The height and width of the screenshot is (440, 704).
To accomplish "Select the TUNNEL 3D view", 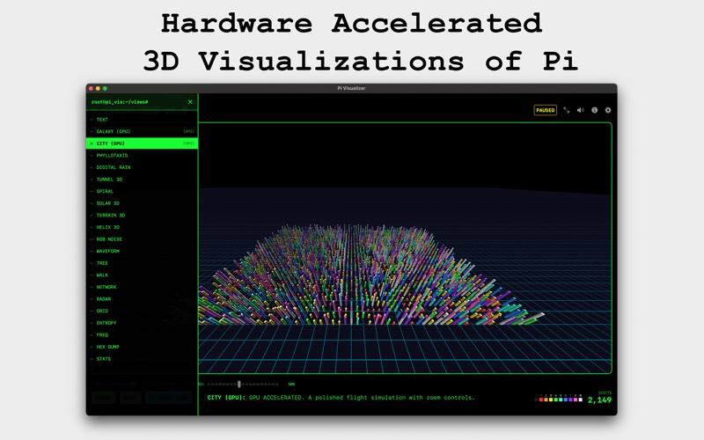I will [142, 180].
